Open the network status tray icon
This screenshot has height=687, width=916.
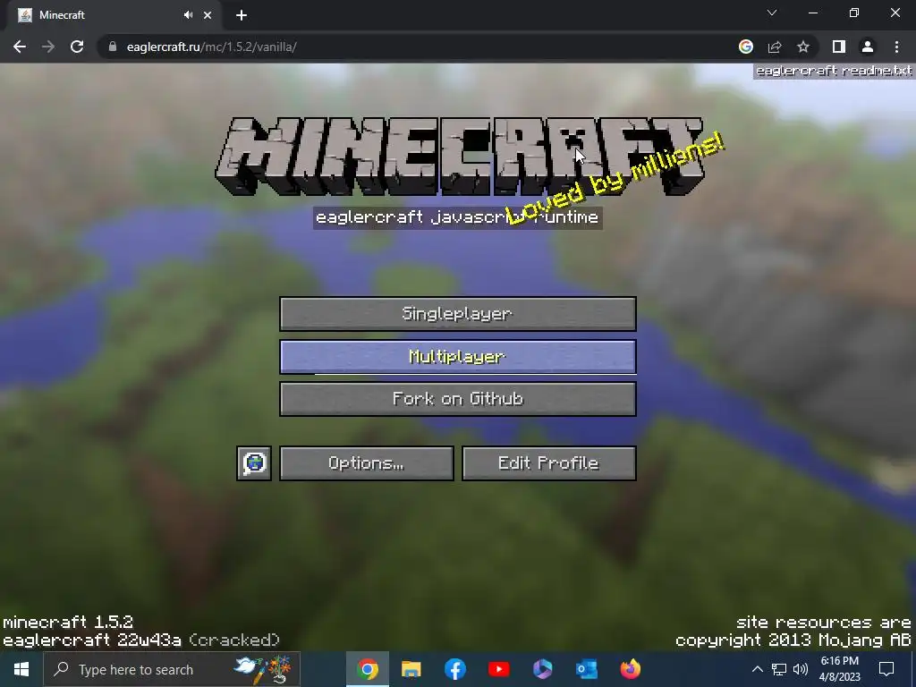tap(779, 669)
